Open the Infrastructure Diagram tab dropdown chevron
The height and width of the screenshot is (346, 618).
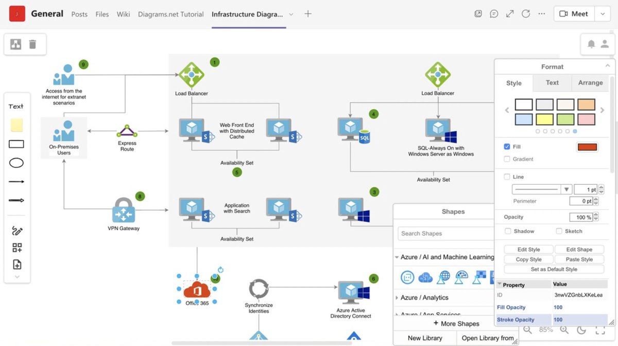click(x=291, y=14)
